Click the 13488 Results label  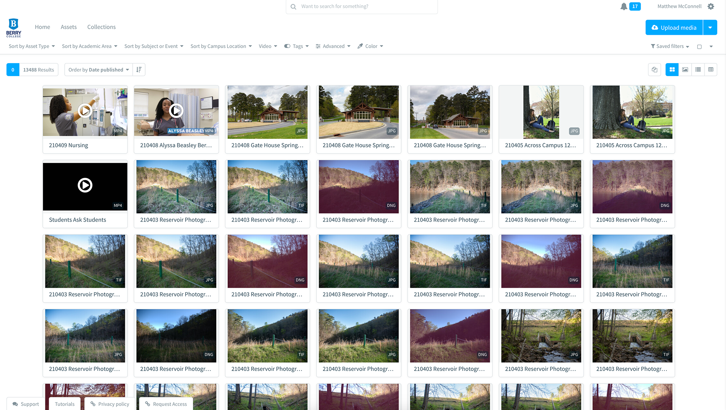coord(39,70)
